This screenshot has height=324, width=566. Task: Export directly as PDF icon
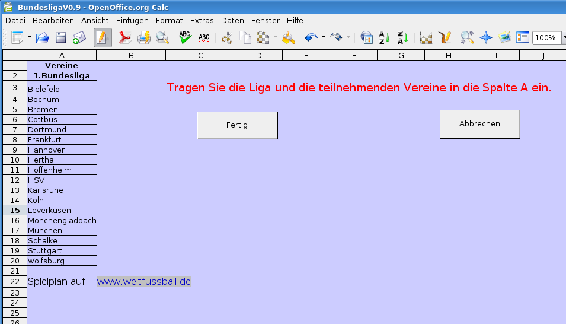pyautogui.click(x=125, y=38)
